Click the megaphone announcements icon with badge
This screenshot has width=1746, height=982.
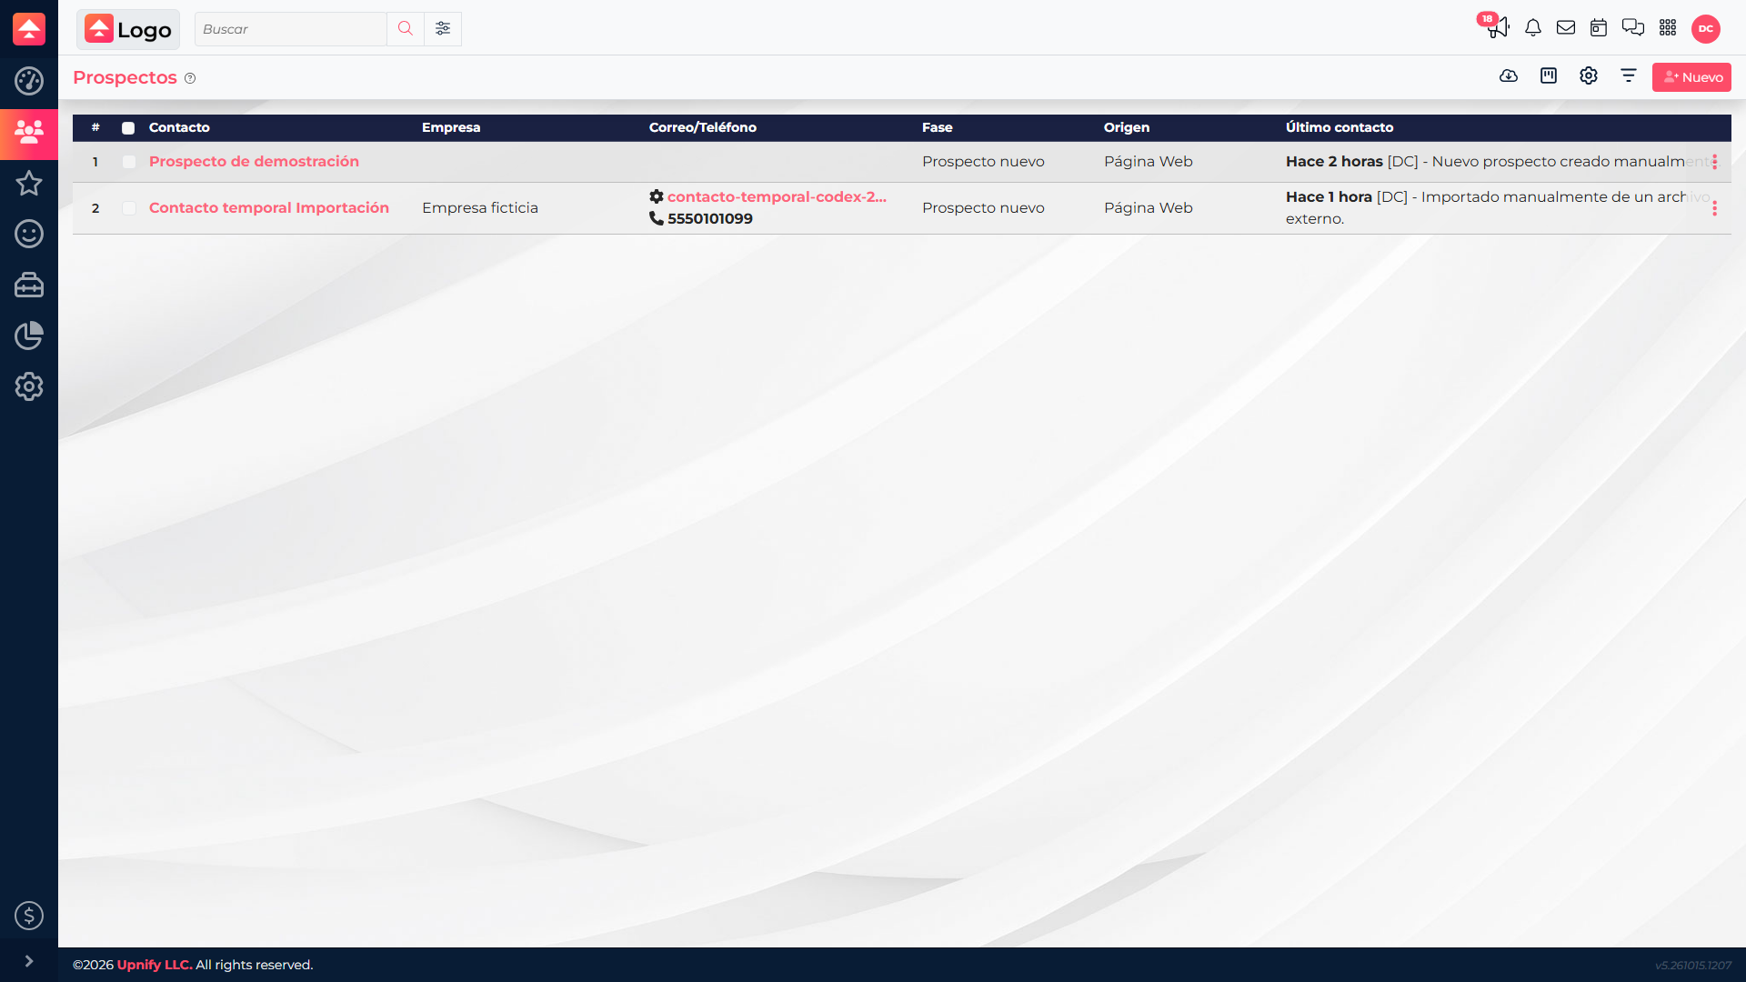(1497, 27)
